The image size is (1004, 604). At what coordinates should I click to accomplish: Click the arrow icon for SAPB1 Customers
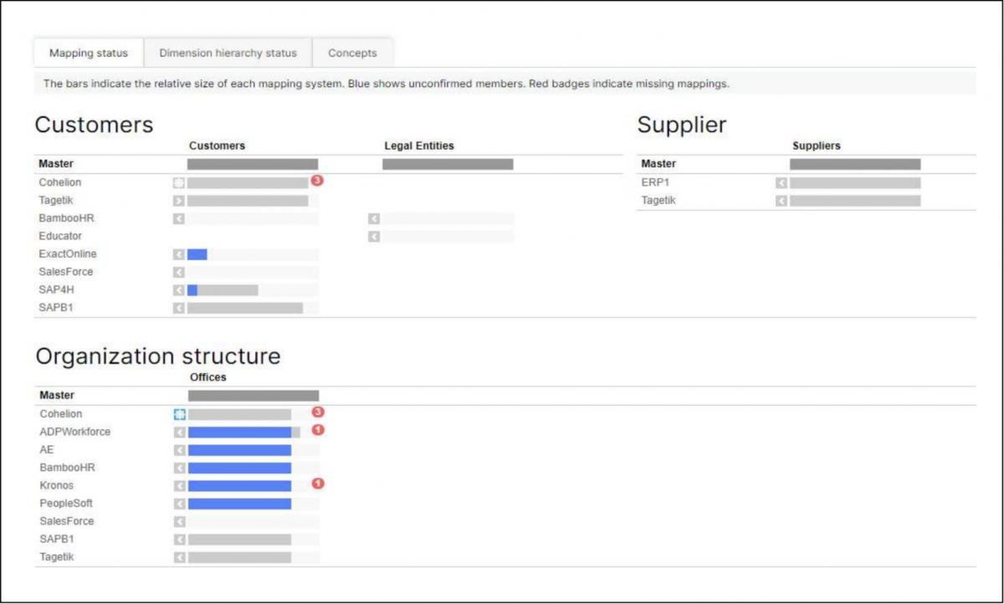click(x=179, y=308)
